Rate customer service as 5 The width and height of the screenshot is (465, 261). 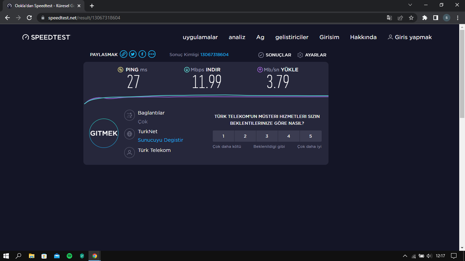coord(310,136)
